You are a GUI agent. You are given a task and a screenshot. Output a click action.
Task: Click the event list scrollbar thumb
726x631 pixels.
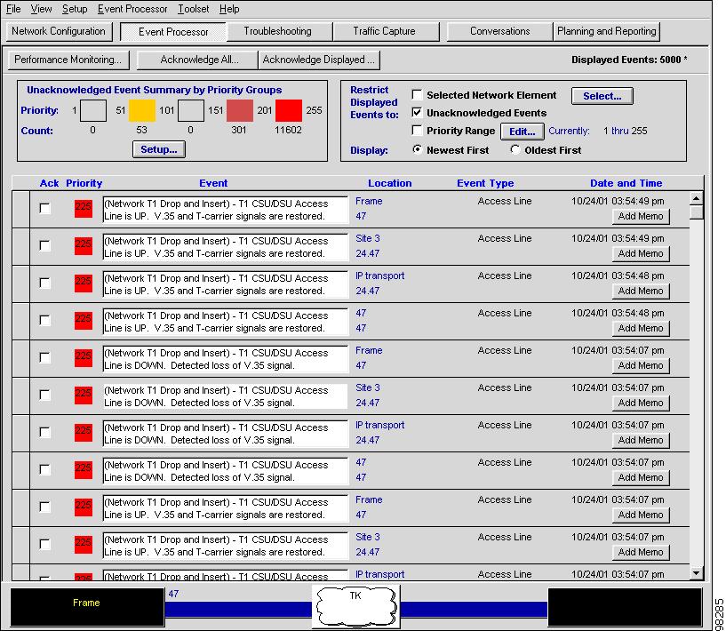696,212
